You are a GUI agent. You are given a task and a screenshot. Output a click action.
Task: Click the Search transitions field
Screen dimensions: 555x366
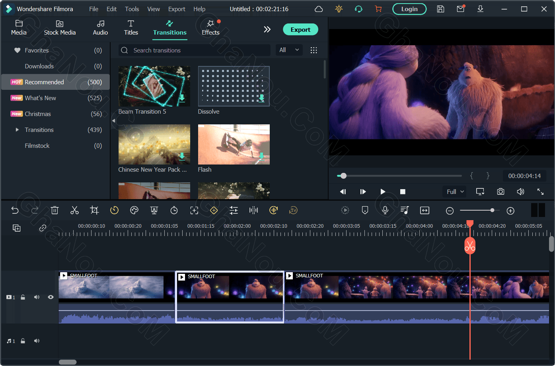coord(194,50)
